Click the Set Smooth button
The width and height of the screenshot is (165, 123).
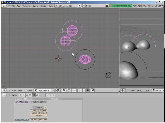(x=34, y=120)
